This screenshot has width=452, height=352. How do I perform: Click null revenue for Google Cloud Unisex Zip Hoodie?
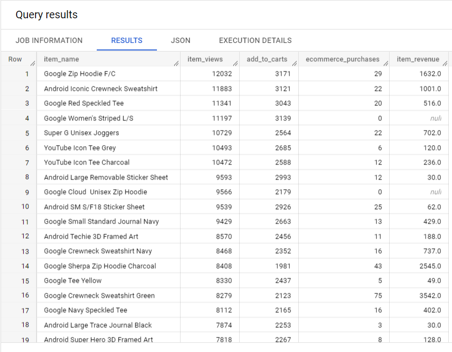pos(435,192)
